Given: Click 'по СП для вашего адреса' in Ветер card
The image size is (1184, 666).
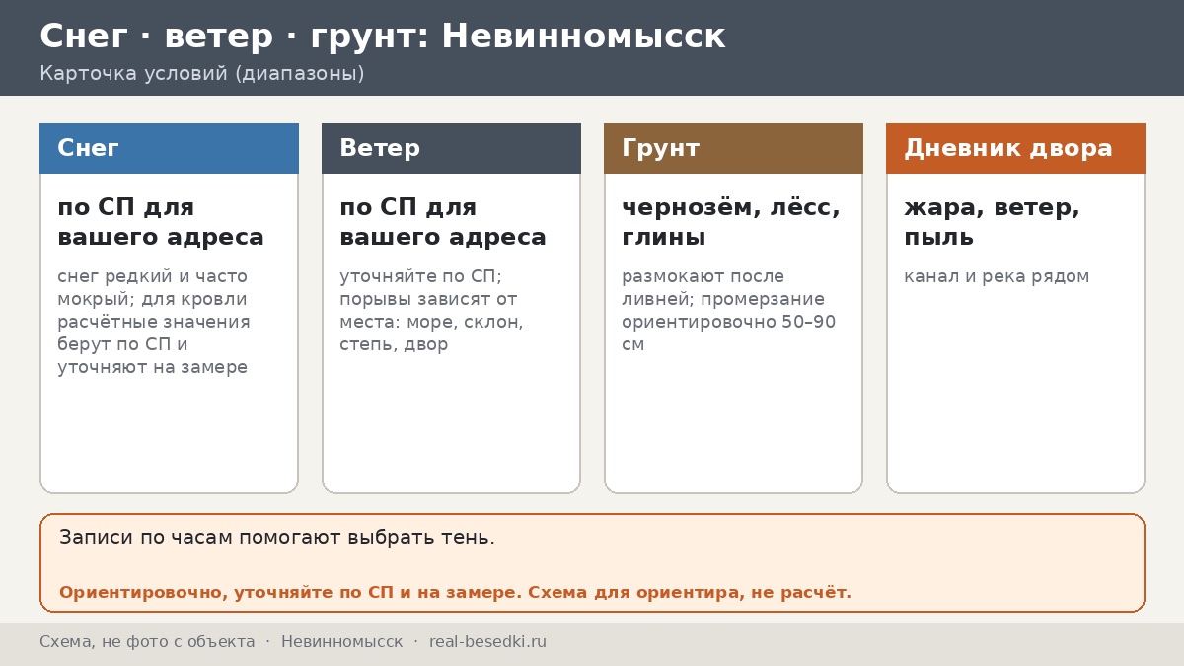Looking at the screenshot, I should pos(443,222).
